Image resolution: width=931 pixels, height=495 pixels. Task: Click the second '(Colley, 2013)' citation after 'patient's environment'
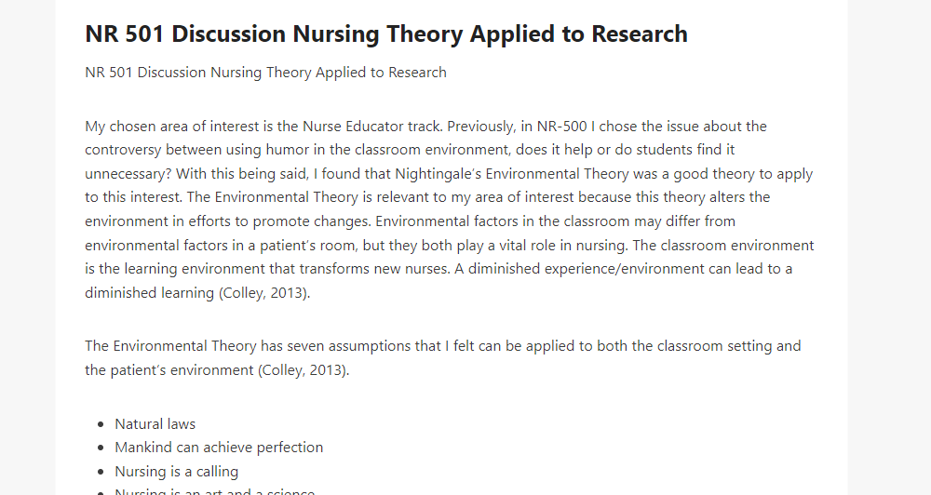(x=303, y=369)
